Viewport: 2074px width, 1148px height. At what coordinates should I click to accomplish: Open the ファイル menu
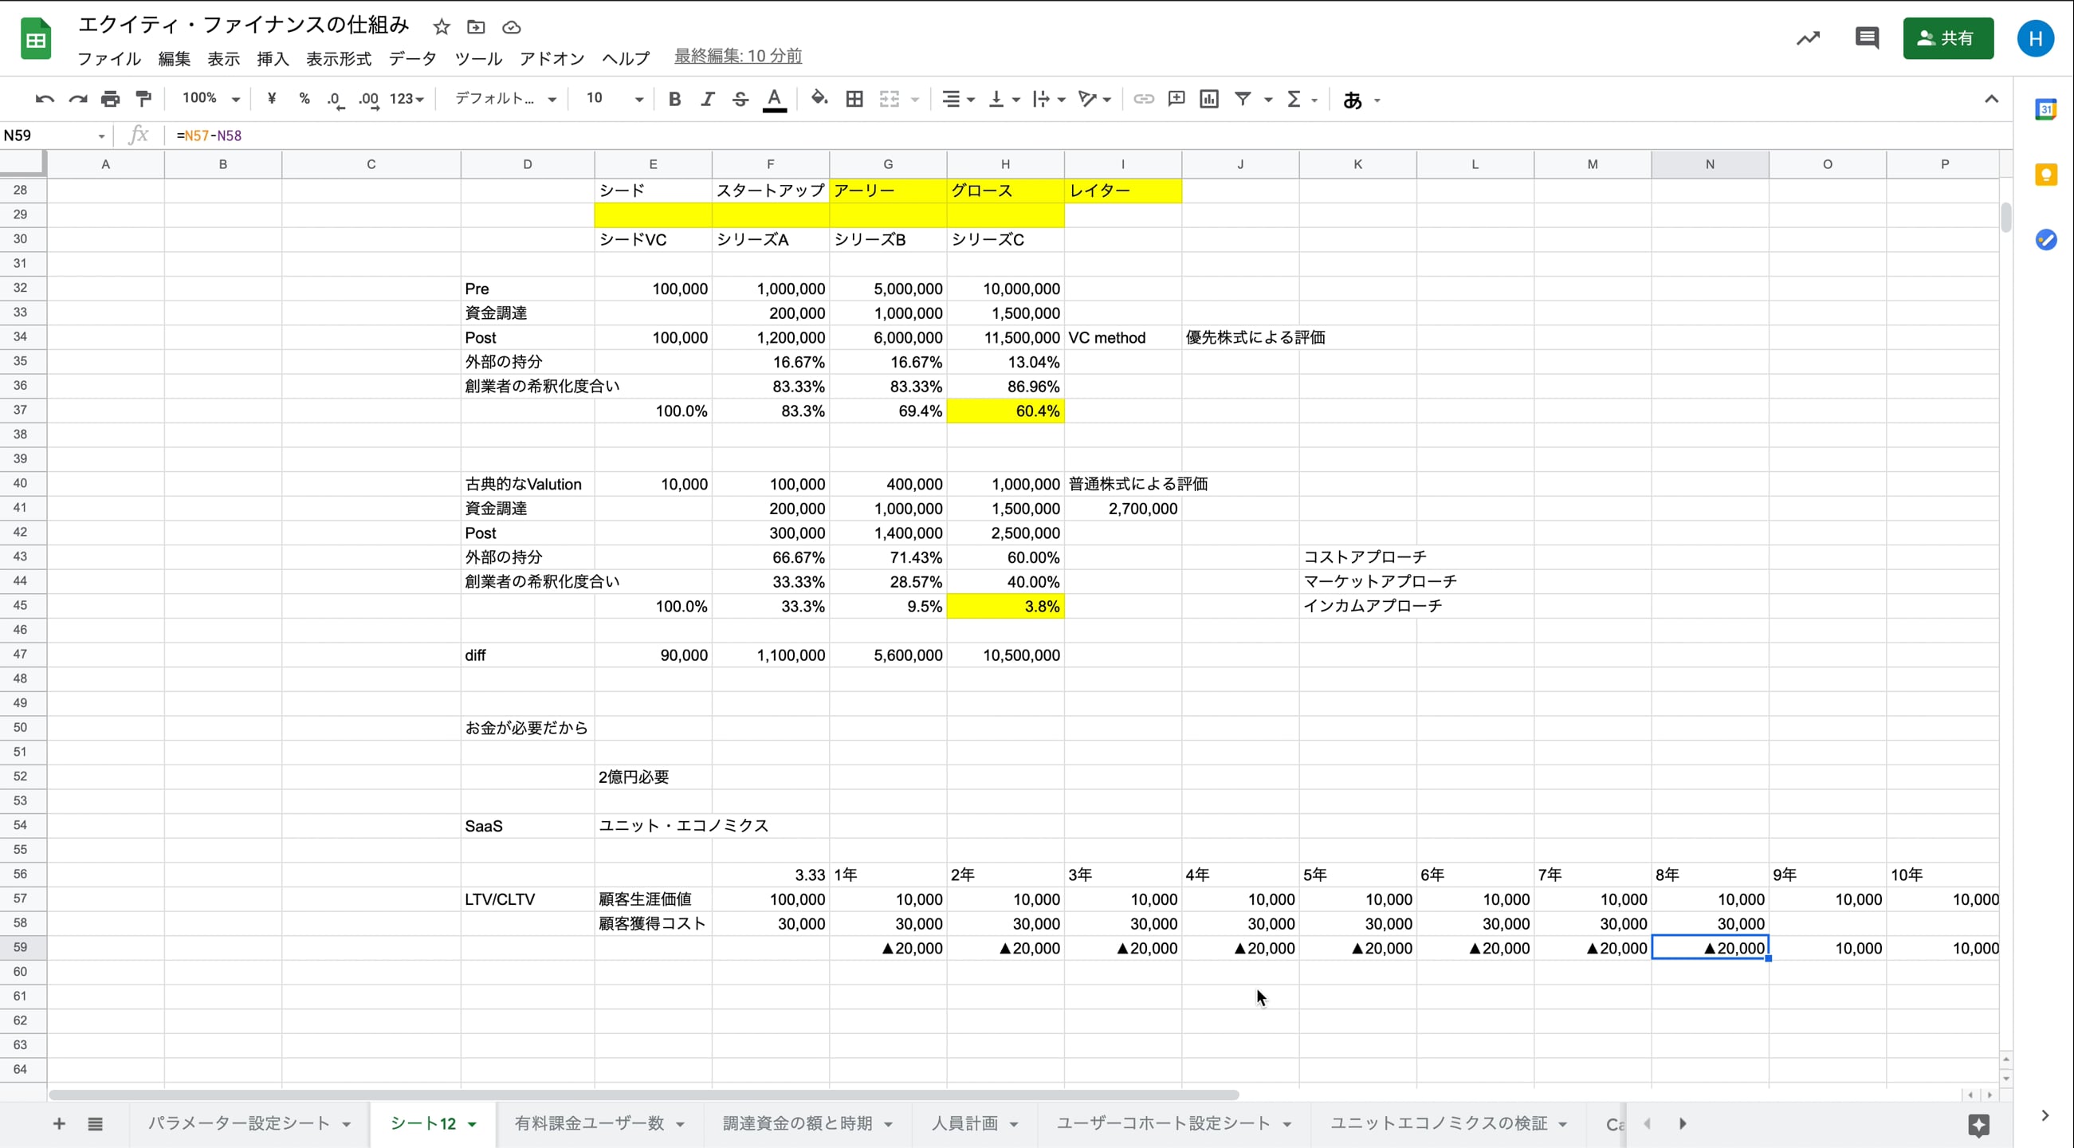(108, 57)
